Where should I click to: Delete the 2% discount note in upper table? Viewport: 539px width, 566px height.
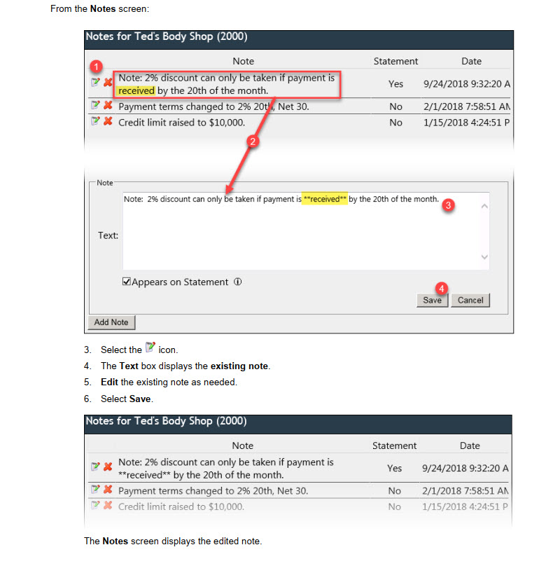coord(108,83)
